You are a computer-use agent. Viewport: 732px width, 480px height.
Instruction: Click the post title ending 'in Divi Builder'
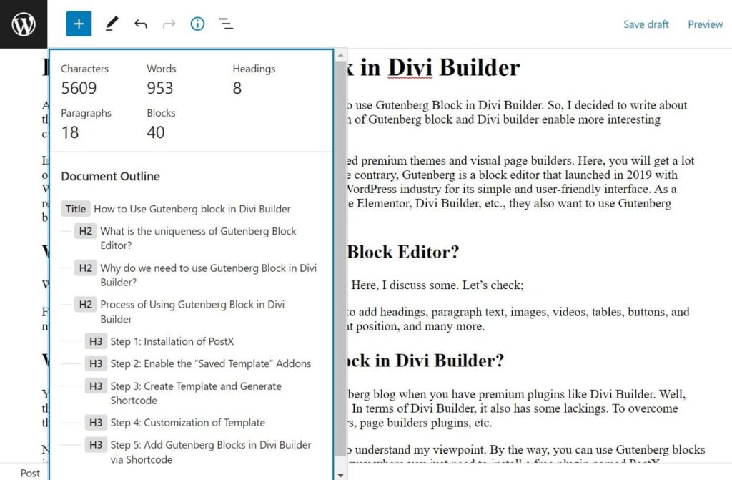pyautogui.click(x=434, y=68)
